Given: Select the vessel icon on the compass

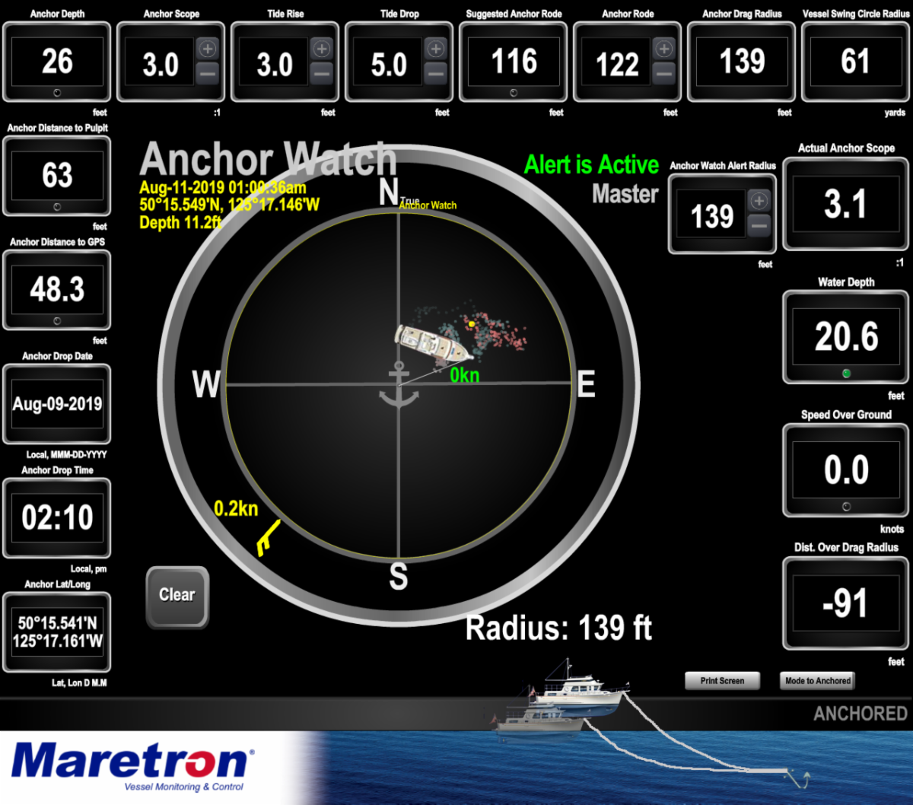Looking at the screenshot, I should [434, 343].
